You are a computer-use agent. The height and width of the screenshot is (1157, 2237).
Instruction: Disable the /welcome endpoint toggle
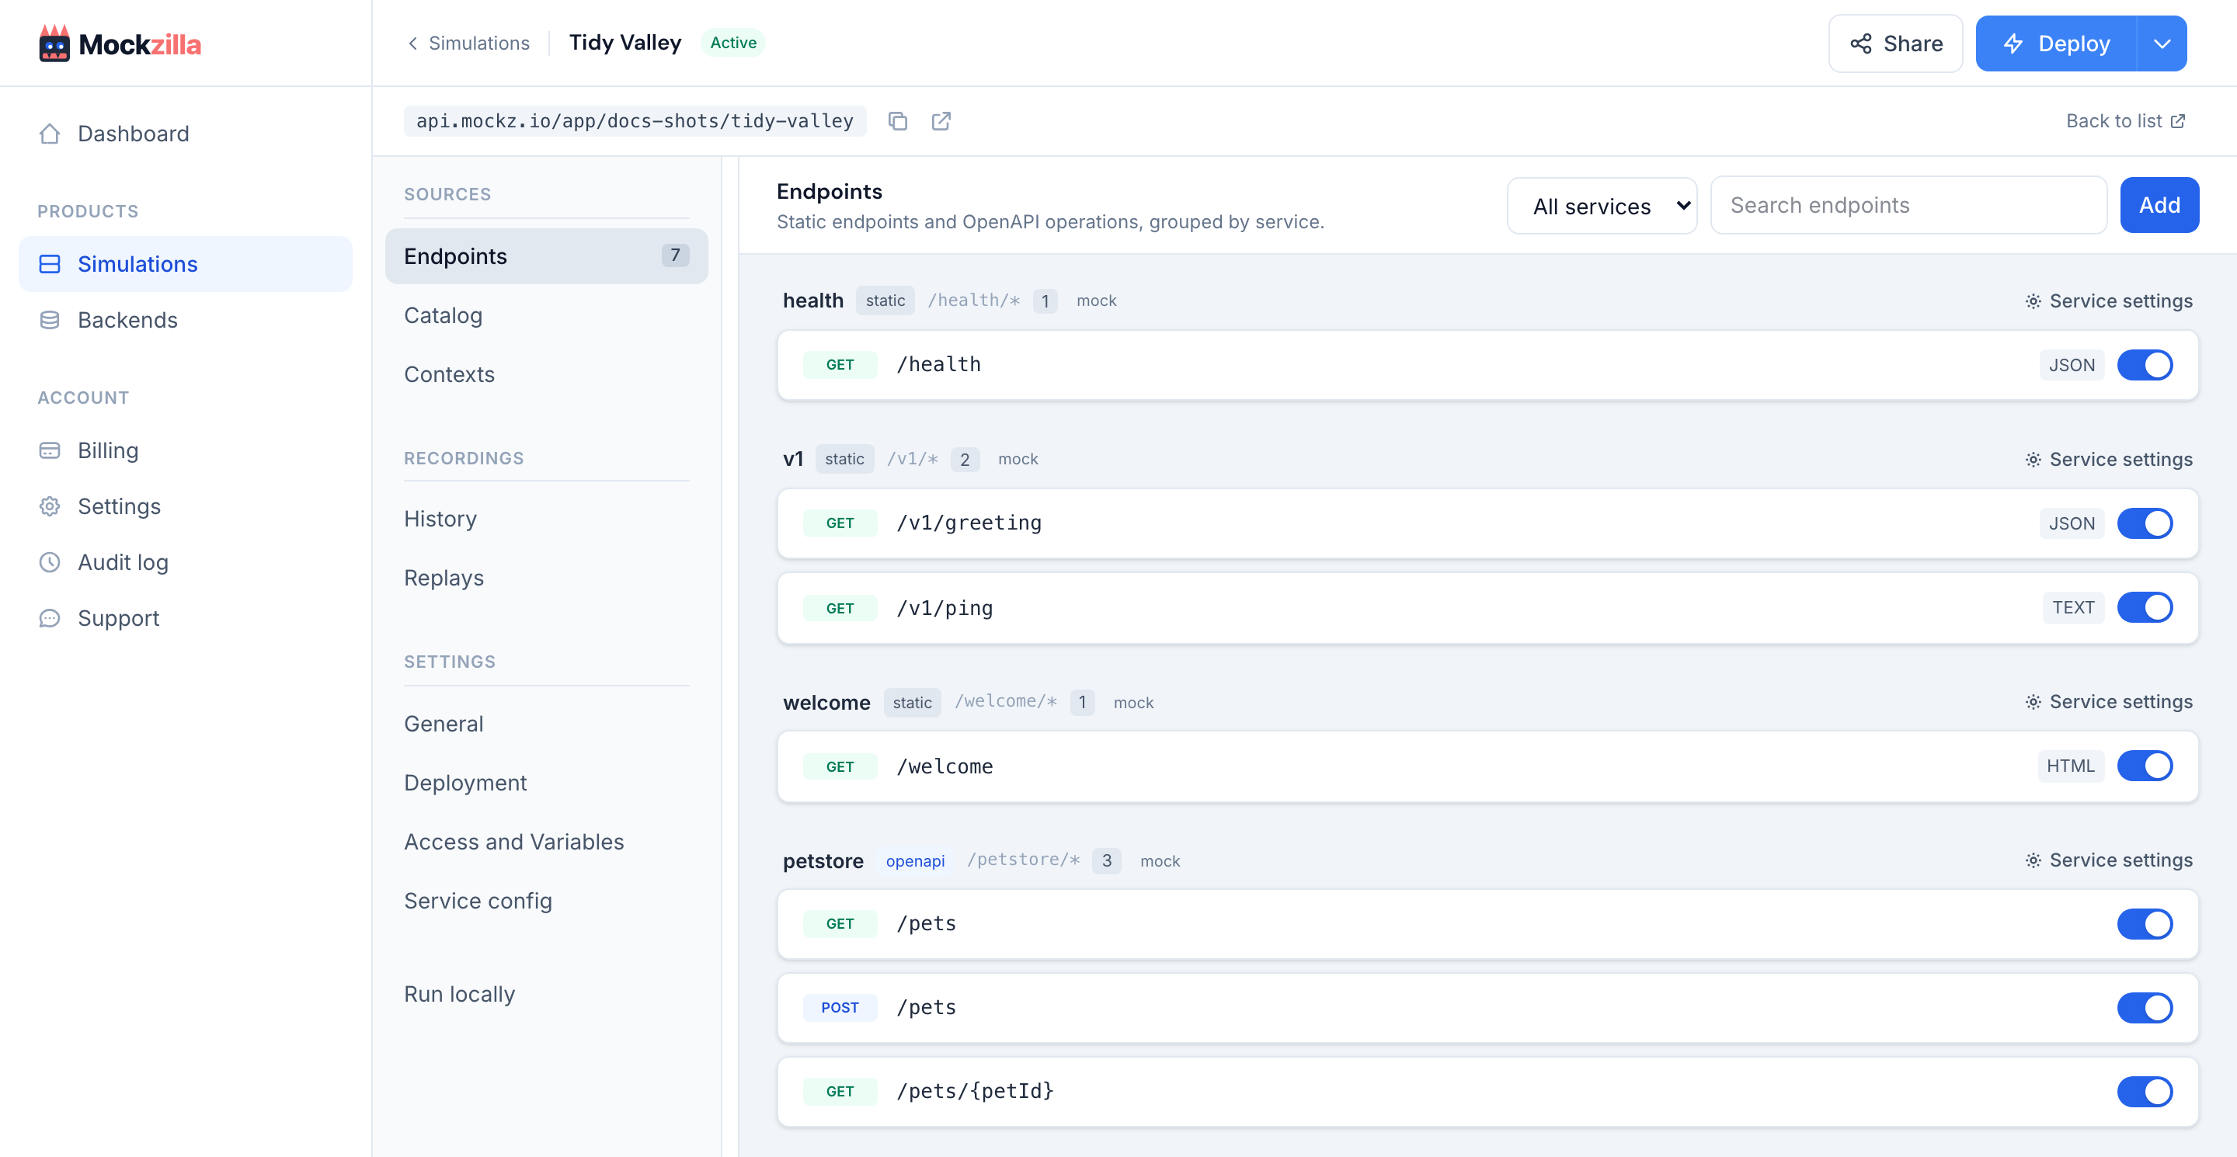pyautogui.click(x=2145, y=766)
